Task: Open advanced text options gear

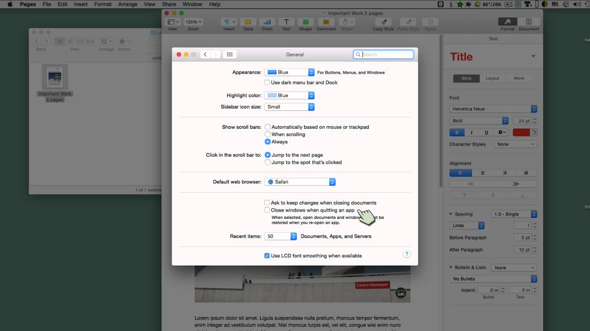Action: [501, 132]
